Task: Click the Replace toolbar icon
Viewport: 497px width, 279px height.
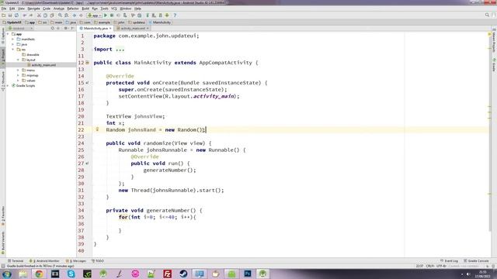Action: (x=66, y=15)
